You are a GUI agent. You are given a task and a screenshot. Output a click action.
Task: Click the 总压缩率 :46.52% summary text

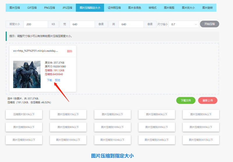tap(40, 102)
